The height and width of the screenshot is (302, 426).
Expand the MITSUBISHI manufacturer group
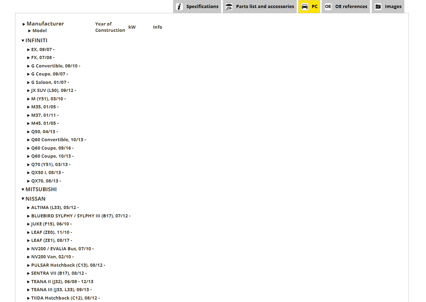click(x=23, y=189)
